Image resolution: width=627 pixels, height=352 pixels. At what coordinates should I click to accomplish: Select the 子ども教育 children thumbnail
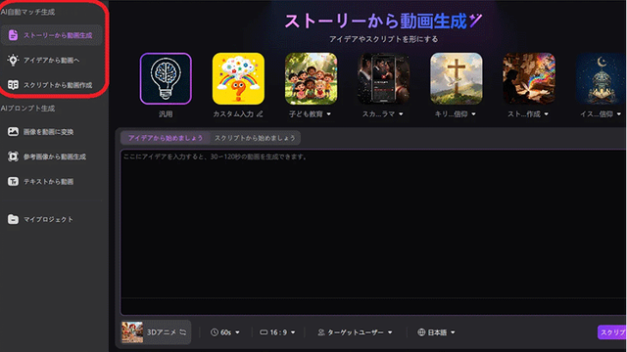point(312,78)
